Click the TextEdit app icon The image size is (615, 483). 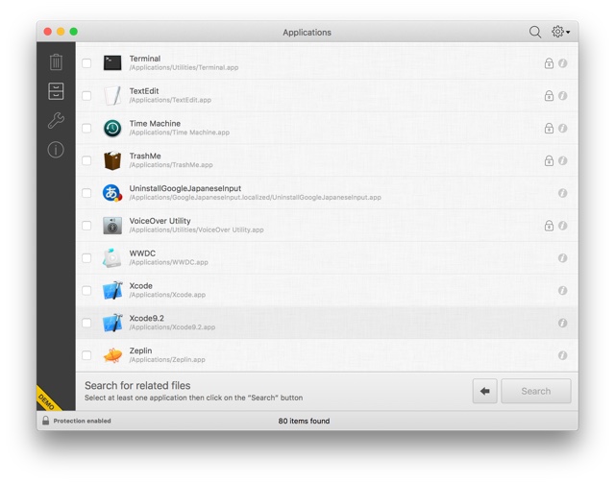point(112,95)
